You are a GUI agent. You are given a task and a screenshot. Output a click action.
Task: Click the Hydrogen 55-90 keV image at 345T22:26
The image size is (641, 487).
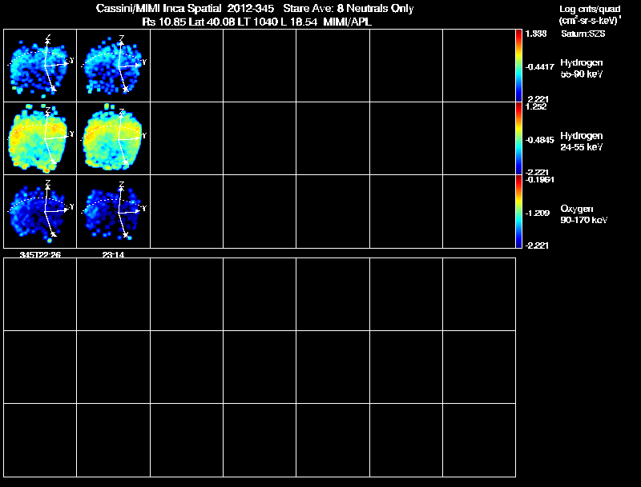(x=40, y=66)
